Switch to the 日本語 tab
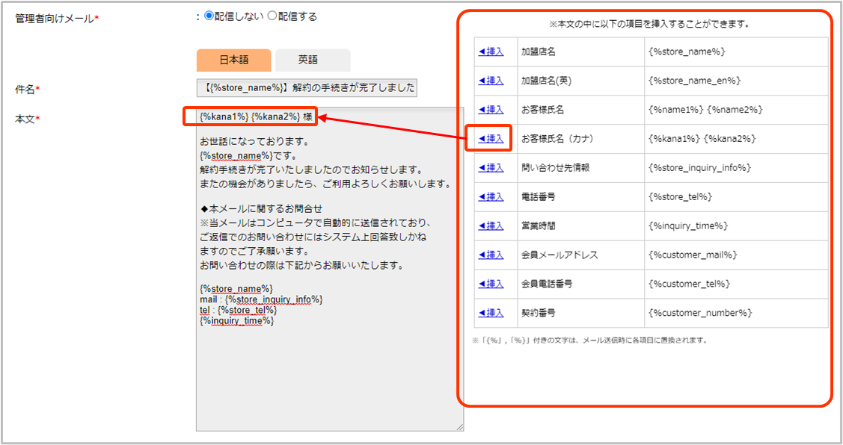The image size is (843, 445). 233,60
